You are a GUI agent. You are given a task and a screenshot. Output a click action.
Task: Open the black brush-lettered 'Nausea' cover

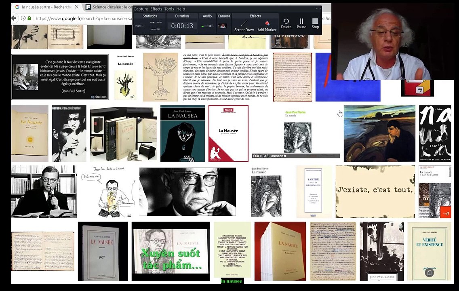(x=435, y=133)
